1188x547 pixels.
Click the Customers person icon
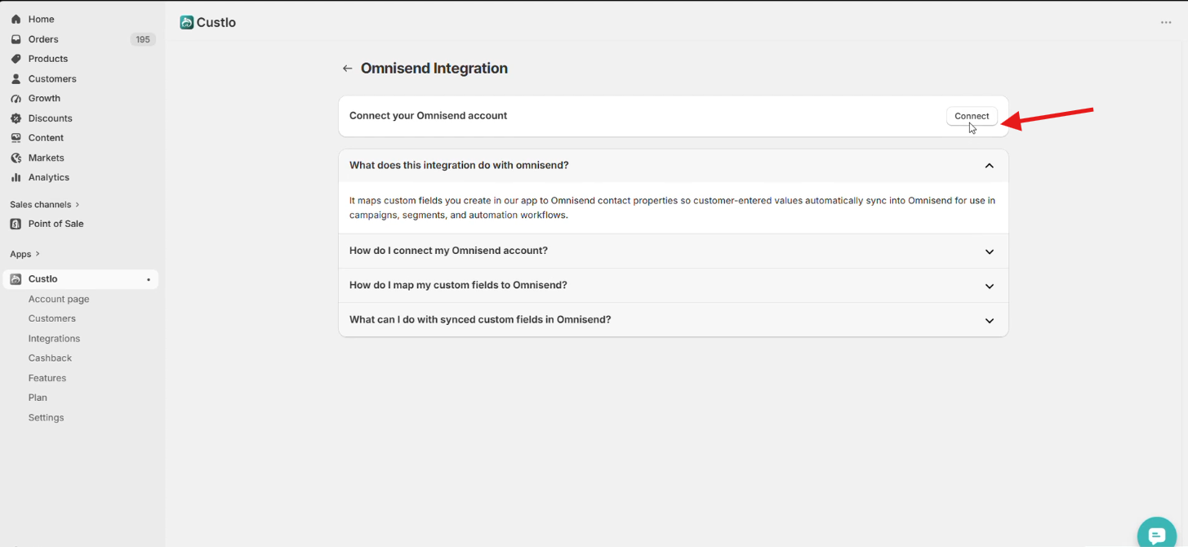pyautogui.click(x=16, y=78)
